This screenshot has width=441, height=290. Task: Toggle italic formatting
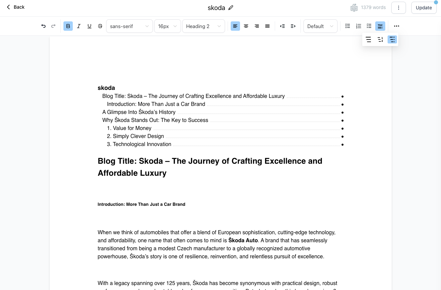79,26
